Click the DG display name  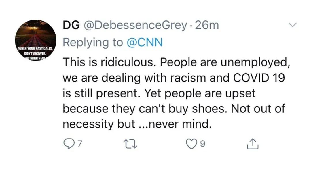(x=71, y=26)
